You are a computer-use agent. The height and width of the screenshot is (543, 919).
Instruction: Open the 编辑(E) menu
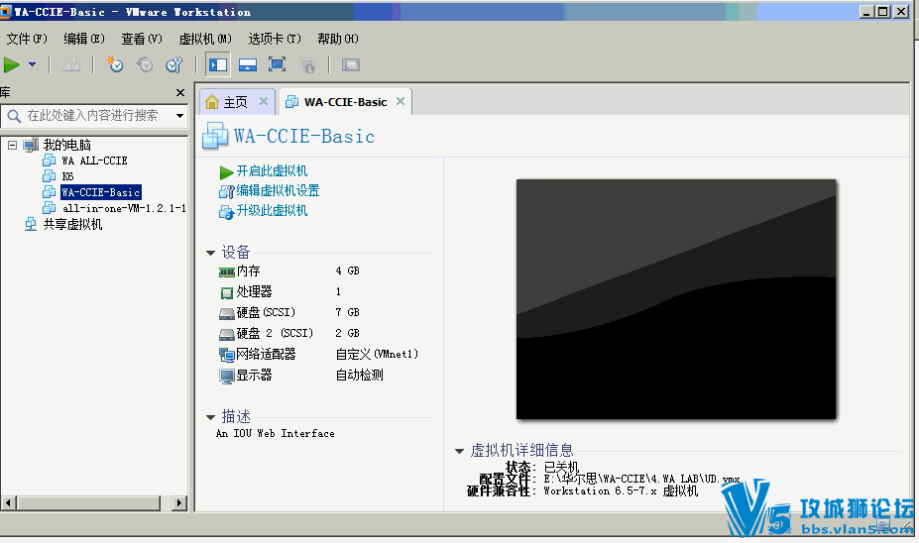click(x=84, y=39)
